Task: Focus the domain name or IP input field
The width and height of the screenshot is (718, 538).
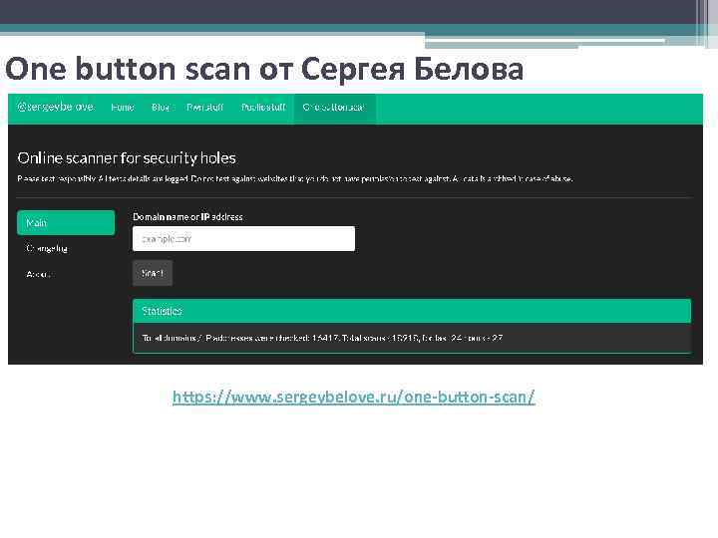Action: pyautogui.click(x=243, y=238)
